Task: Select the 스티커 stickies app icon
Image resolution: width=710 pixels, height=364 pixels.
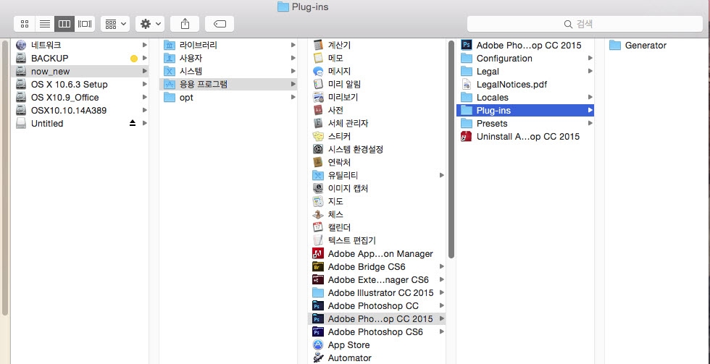Action: pos(318,137)
